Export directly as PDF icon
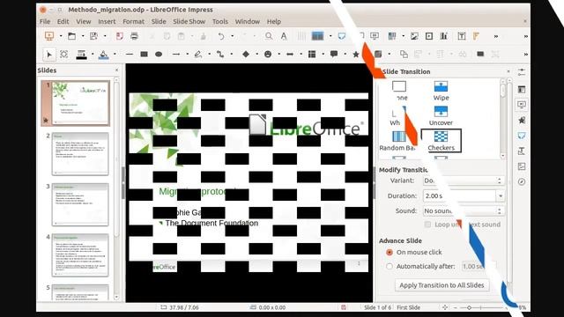 click(120, 36)
